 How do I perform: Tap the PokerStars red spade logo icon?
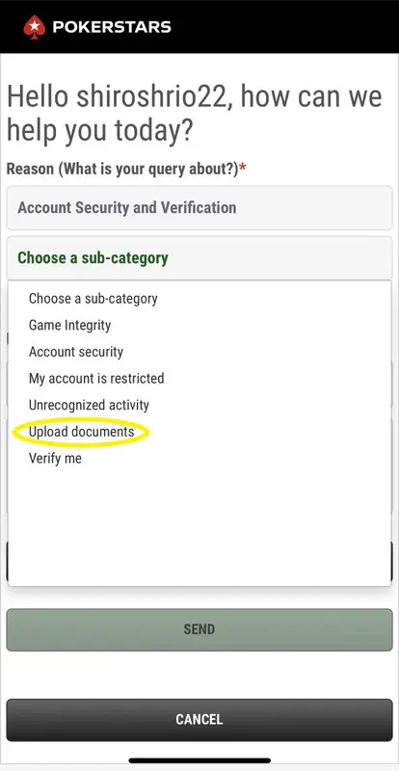point(35,27)
